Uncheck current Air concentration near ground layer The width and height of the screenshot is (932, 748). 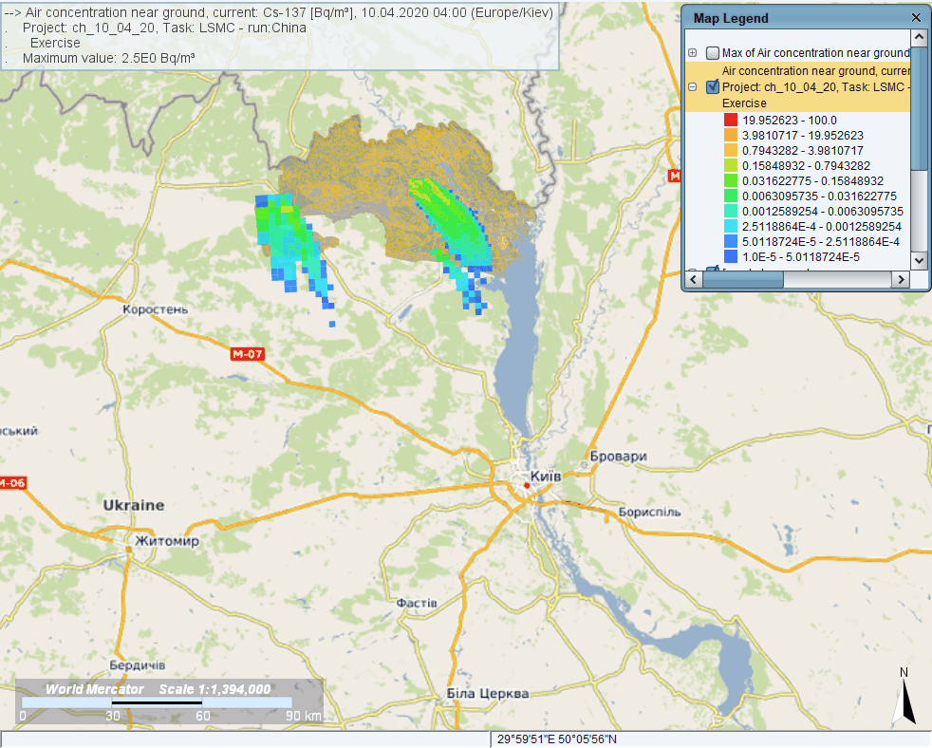click(x=713, y=87)
